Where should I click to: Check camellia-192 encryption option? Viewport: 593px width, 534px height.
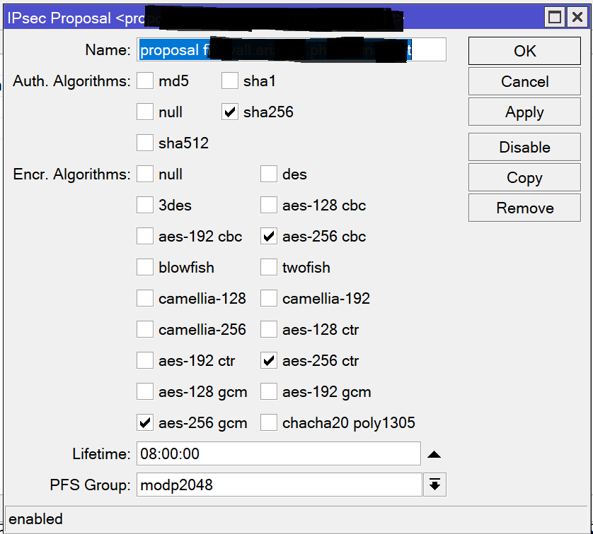(268, 298)
